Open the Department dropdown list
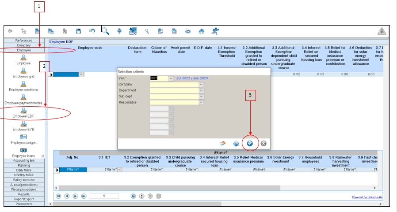397x212 pixels. click(x=201, y=90)
